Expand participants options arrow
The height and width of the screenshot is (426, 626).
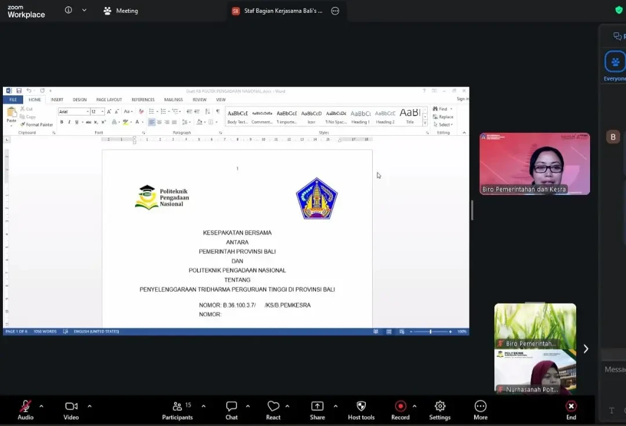click(203, 406)
